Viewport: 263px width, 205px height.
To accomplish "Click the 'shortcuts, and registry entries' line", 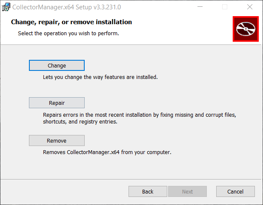I will point(80,121).
